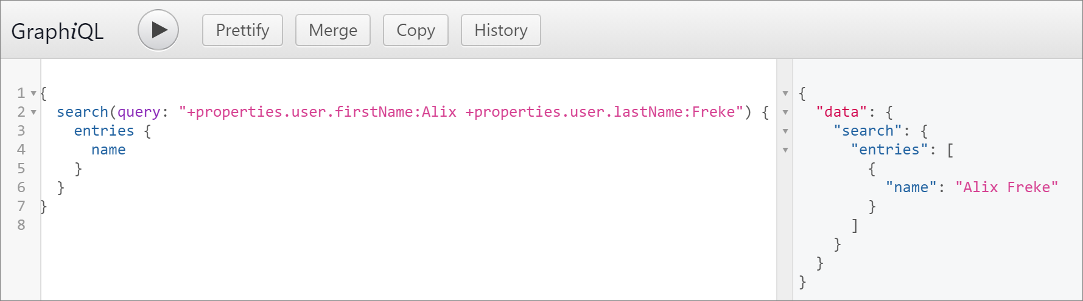
Task: Fold the "entries" array in results
Action: click(x=785, y=150)
